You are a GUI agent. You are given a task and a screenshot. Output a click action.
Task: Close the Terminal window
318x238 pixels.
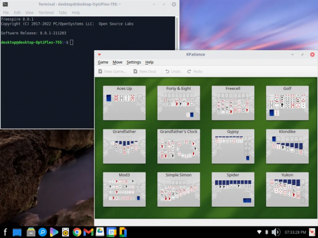click(x=174, y=4)
